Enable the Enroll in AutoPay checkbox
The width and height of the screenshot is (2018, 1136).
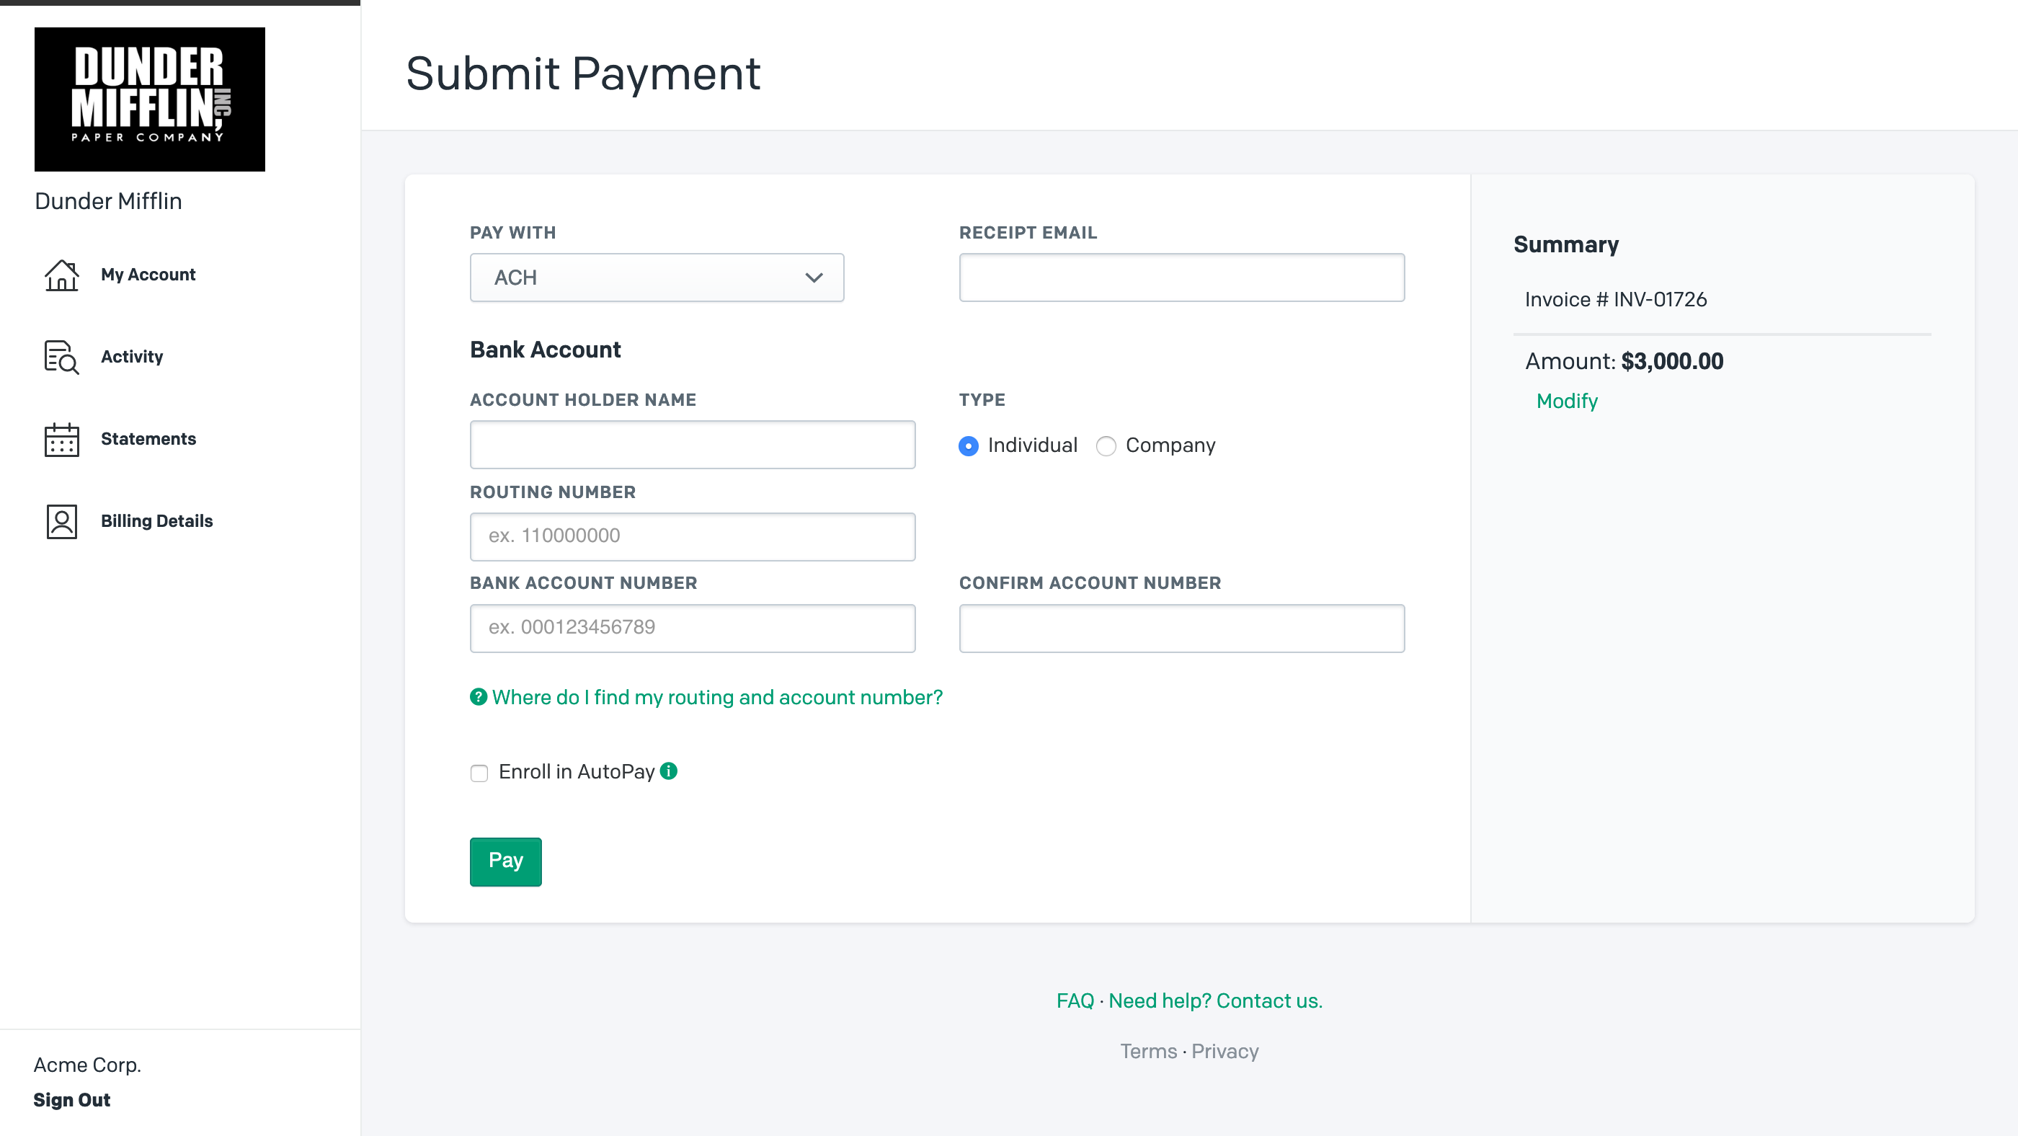tap(479, 773)
